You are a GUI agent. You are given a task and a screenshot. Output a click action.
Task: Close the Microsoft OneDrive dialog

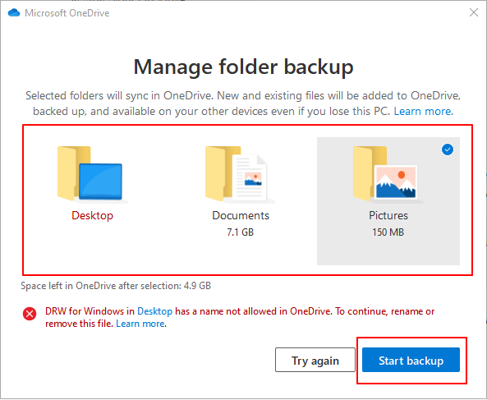coord(474,12)
